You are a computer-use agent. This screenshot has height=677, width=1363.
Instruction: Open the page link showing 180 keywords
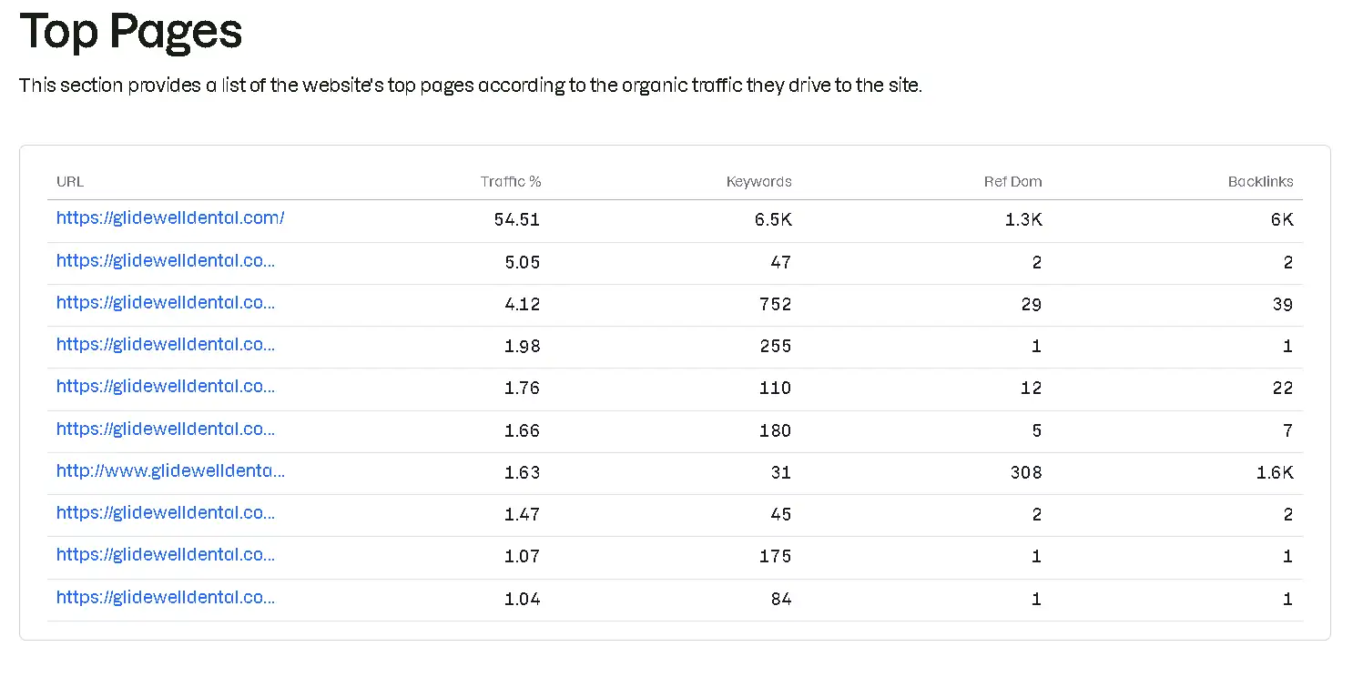[165, 429]
